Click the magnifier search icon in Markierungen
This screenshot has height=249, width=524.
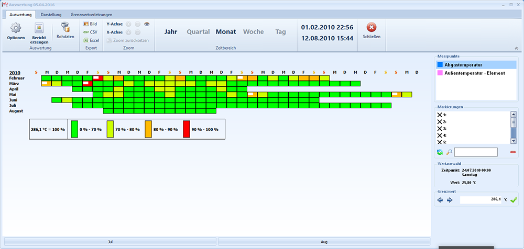point(449,152)
